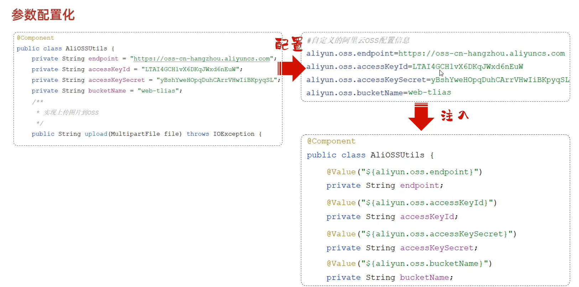Viewport: 579px width, 287px height.
Task: Click the aliyun.oss.endpoint= property line
Action: (435, 53)
